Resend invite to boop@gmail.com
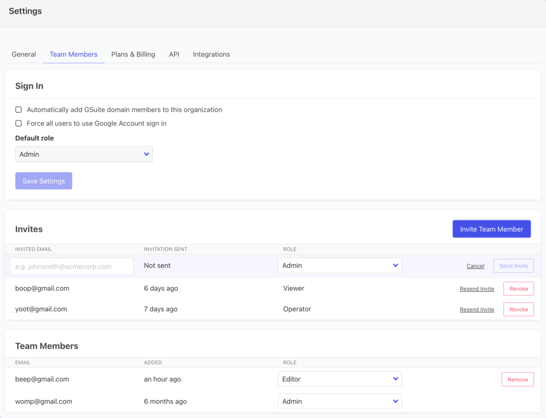The width and height of the screenshot is (546, 418). (477, 289)
